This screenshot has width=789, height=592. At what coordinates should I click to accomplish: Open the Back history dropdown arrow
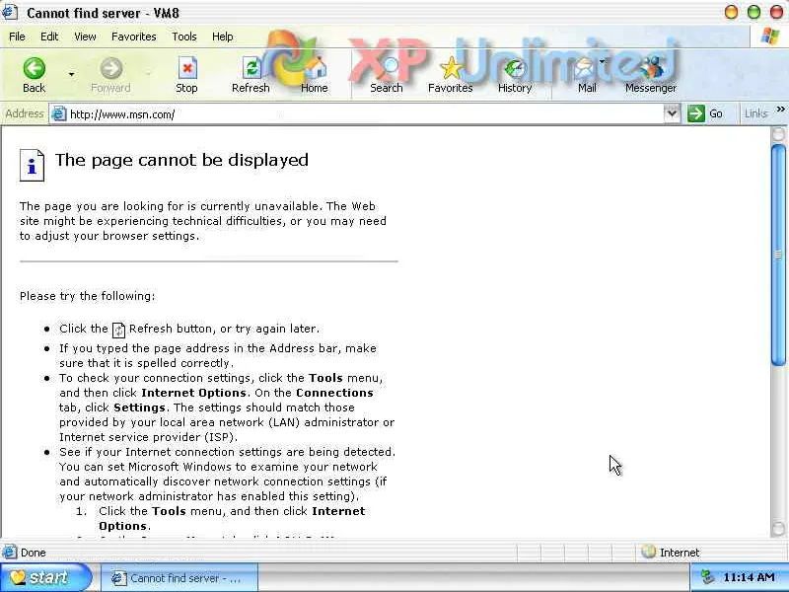pyautogui.click(x=71, y=75)
